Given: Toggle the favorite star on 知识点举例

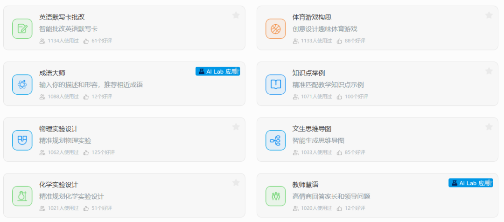Looking at the screenshot, I should click(489, 71).
